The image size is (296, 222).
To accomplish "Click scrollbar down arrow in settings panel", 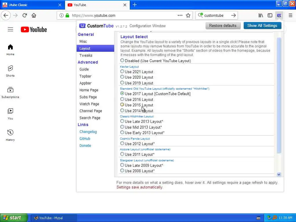I will (x=279, y=174).
